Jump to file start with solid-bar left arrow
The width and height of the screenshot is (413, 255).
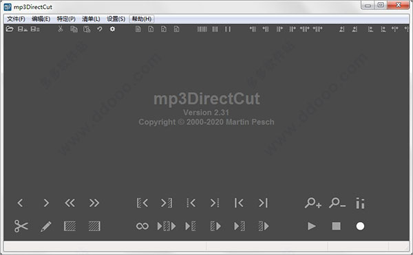coord(239,203)
